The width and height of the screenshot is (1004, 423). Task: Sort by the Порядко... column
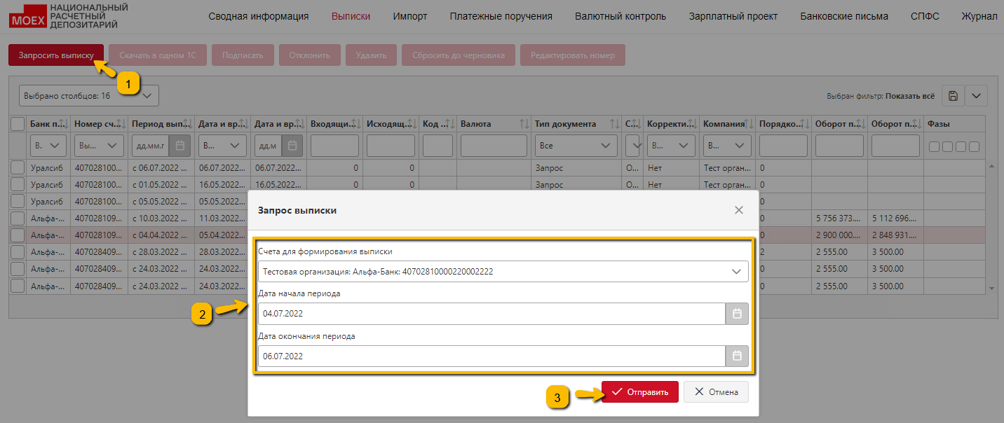tap(804, 124)
